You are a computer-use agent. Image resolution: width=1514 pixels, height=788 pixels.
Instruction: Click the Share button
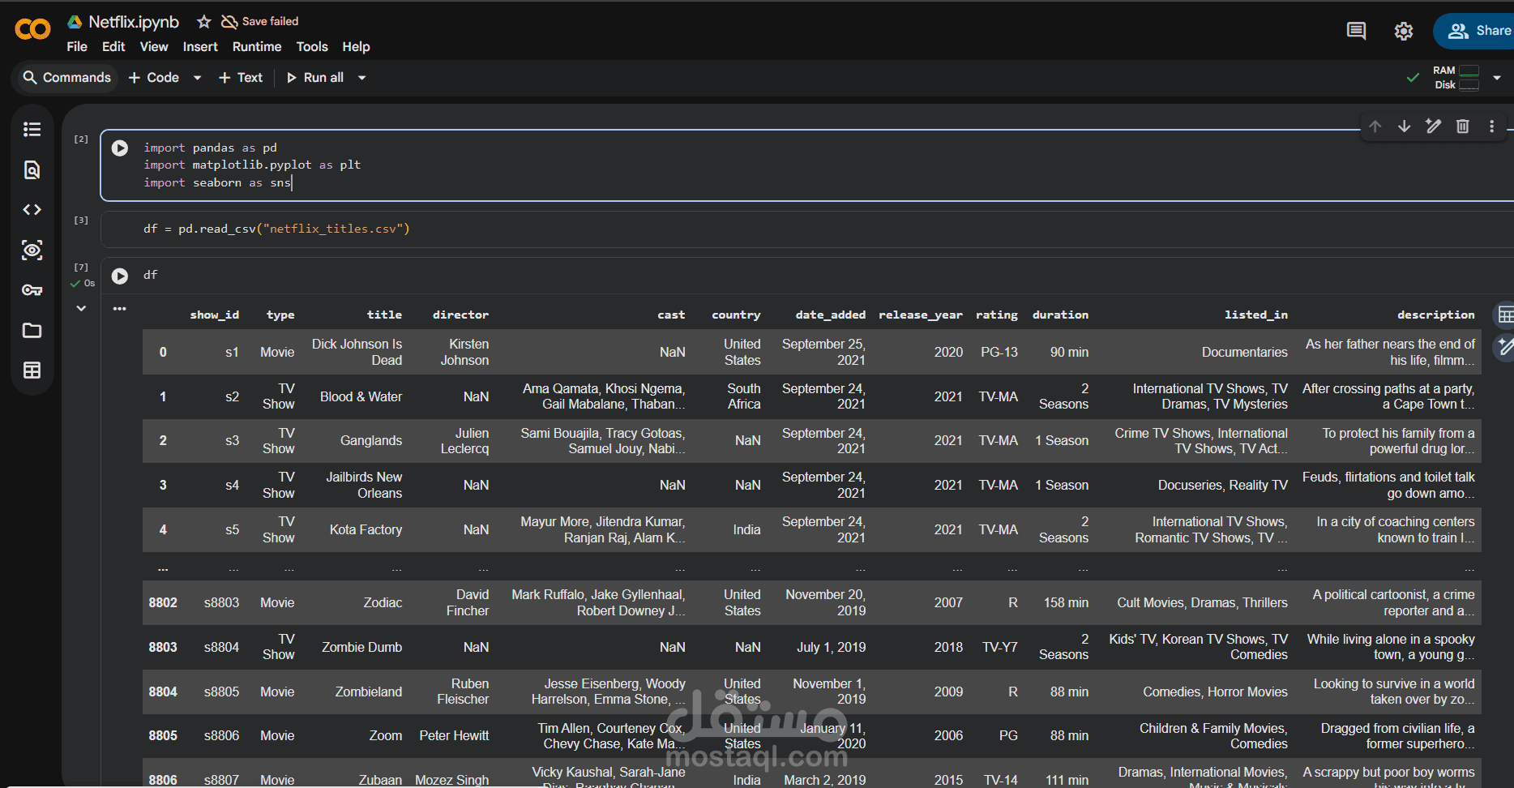tap(1475, 31)
